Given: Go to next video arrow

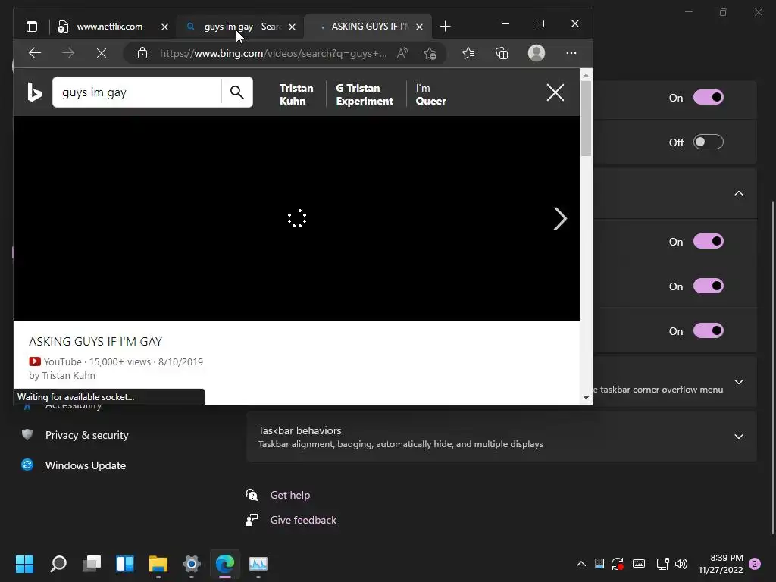Looking at the screenshot, I should pyautogui.click(x=560, y=218).
